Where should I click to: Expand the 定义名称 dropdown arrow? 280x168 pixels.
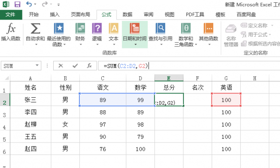(x=272, y=26)
